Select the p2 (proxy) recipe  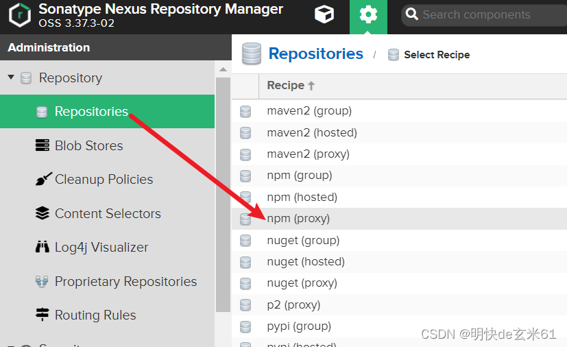(x=293, y=304)
